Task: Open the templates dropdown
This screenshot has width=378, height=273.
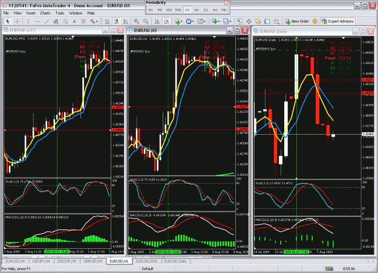Action: [x=201, y=21]
